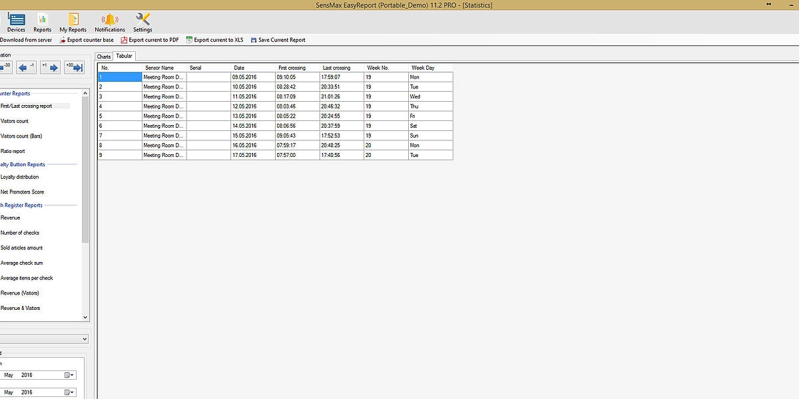Image resolution: width=799 pixels, height=399 pixels.
Task: Jump forward 30 days with +30 arrow
Action: click(x=74, y=67)
